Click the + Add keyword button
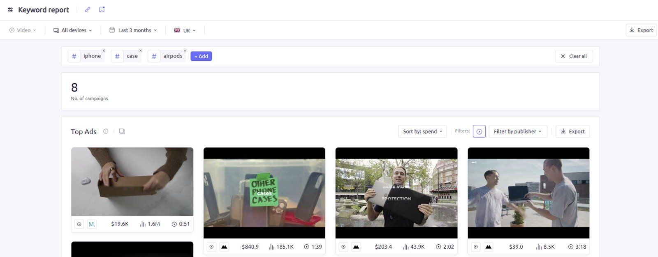The width and height of the screenshot is (658, 257). (201, 56)
